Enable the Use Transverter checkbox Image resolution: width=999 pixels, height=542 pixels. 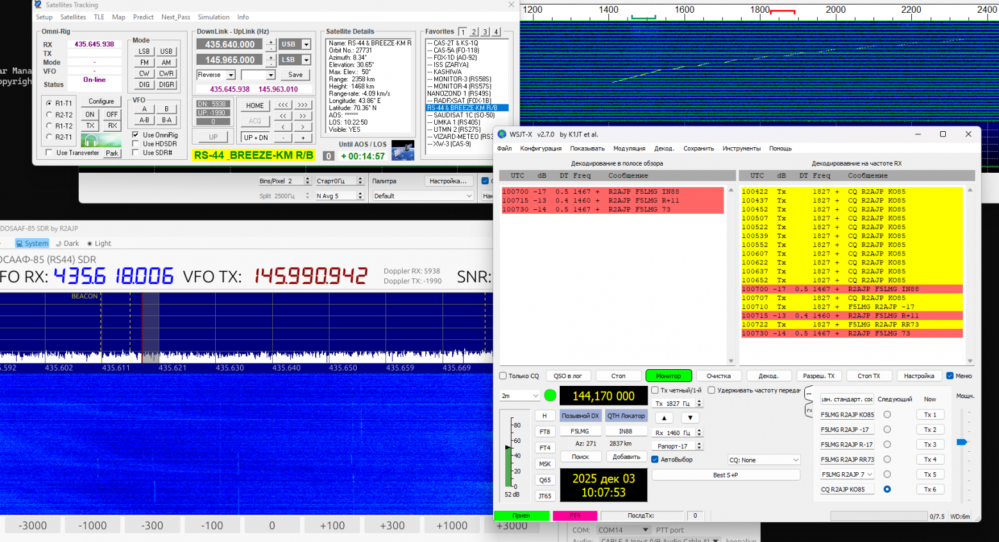coord(49,153)
